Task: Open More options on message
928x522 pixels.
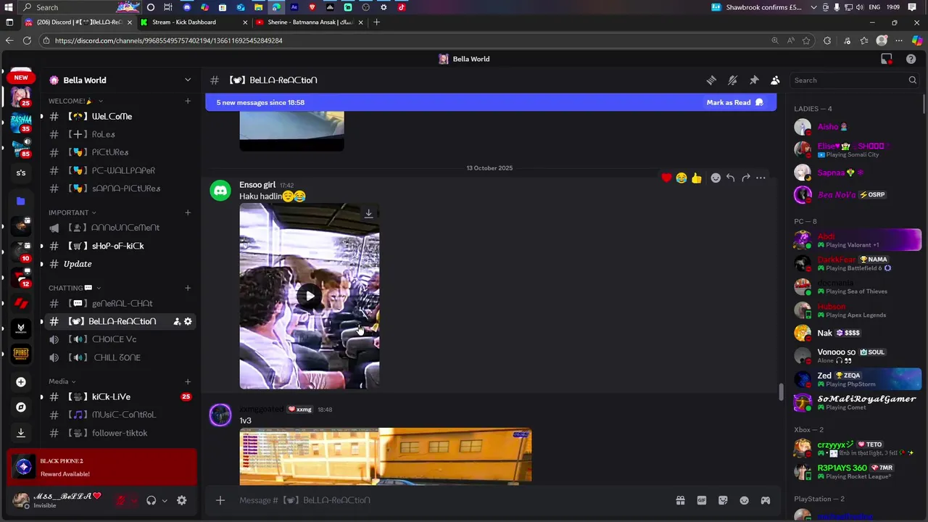Action: (x=761, y=178)
